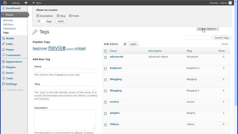Click the new tag Description textarea
Image resolution: width=238 pixels, height=134 pixels.
point(65,120)
